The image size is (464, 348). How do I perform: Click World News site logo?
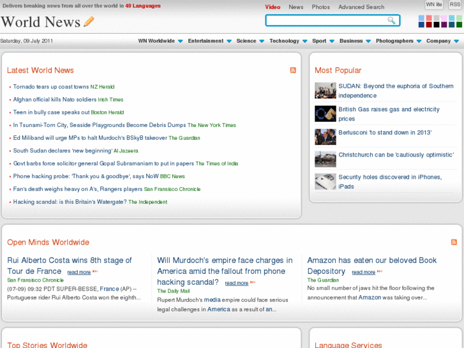click(x=41, y=22)
